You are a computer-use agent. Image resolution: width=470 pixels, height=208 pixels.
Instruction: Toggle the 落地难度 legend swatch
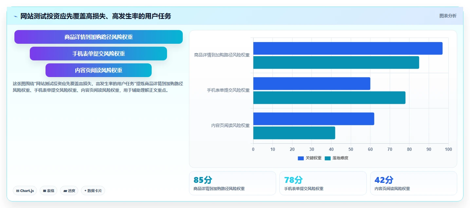tap(328, 158)
